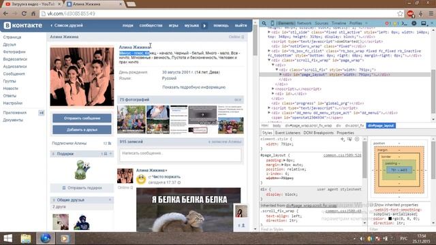Bookmark the page with the star icon

click(400, 14)
